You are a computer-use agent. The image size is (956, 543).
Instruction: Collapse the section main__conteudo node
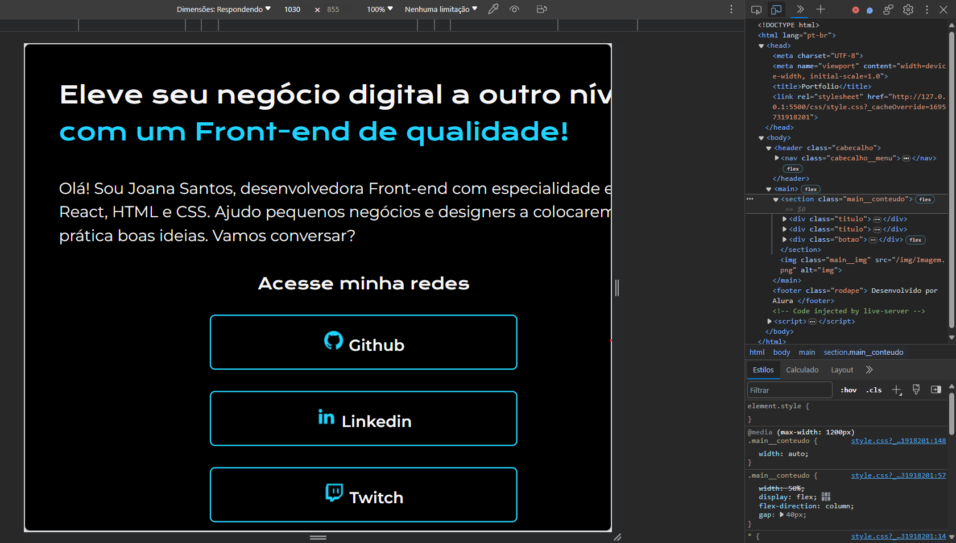[776, 200]
